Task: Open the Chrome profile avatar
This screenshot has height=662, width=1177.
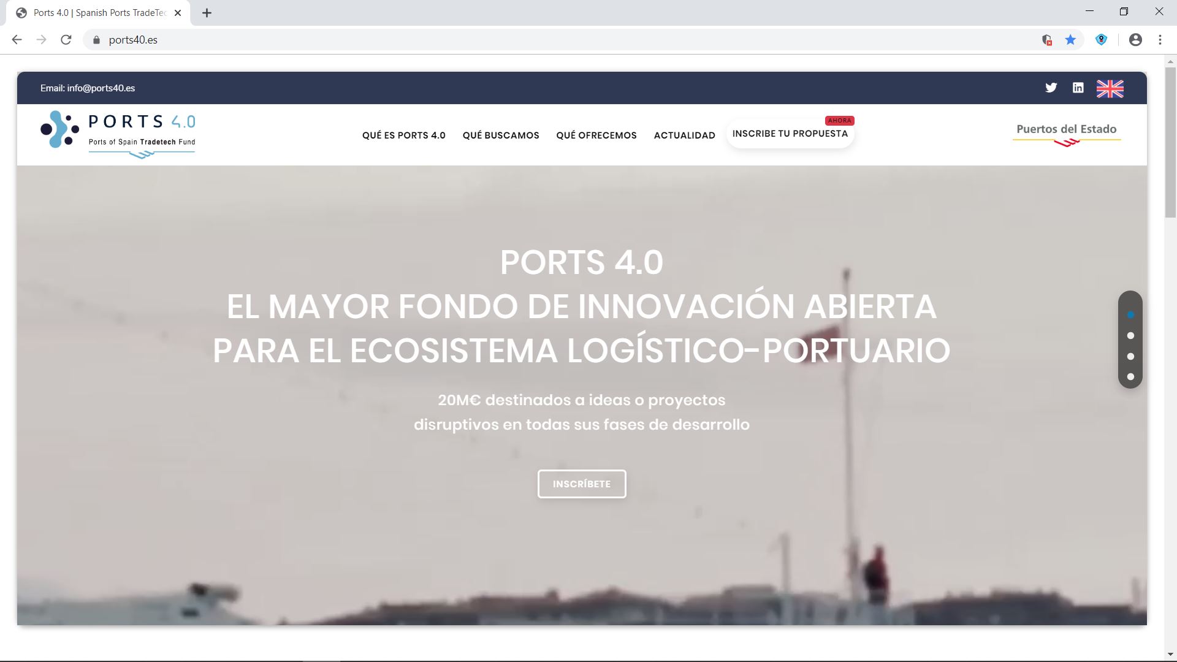Action: 1135,40
